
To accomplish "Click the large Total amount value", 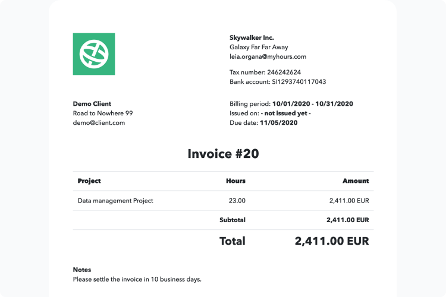I will click(x=332, y=241).
